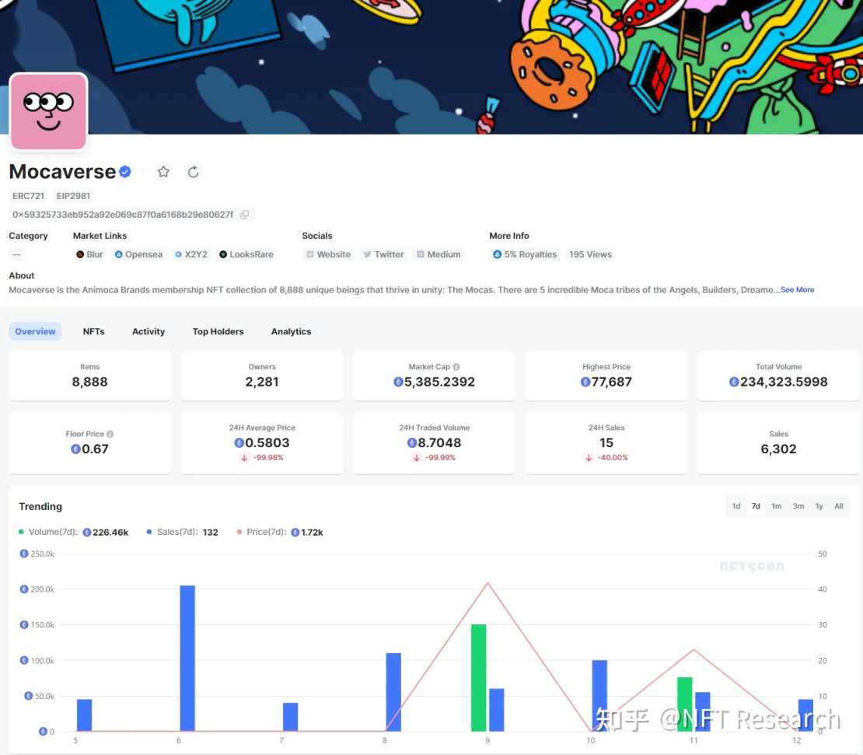Open the Twitter social link
863x755 pixels.
[383, 254]
